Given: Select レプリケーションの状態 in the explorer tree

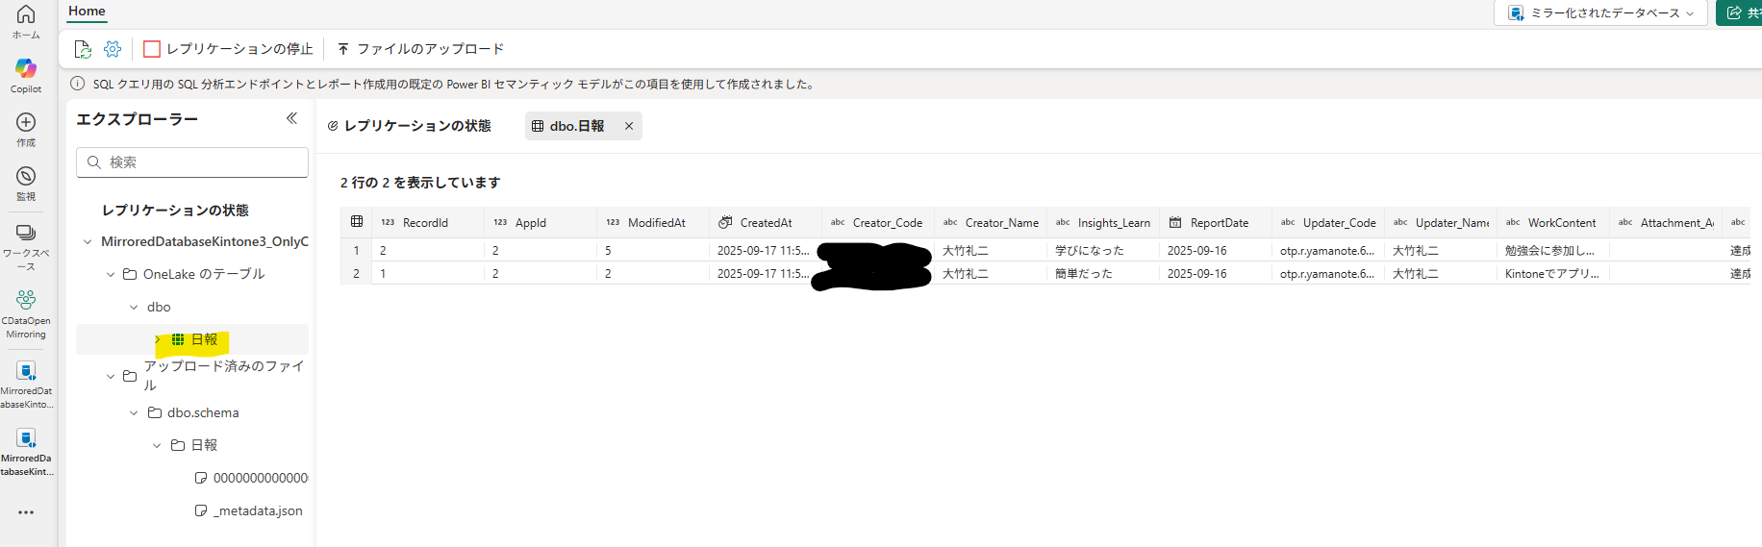Looking at the screenshot, I should point(175,211).
